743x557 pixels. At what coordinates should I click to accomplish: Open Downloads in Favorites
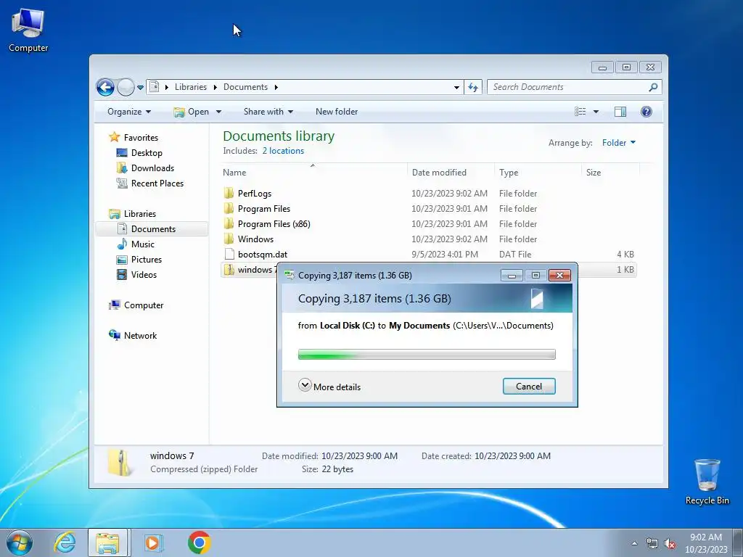click(x=152, y=168)
